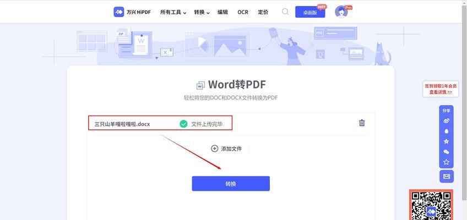Open the 定价 pricing page
467x220 pixels.
[x=263, y=12]
